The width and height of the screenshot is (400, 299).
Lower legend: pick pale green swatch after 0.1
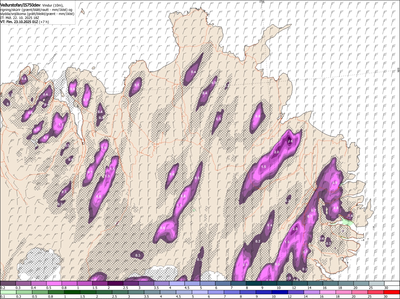[x=8, y=292]
